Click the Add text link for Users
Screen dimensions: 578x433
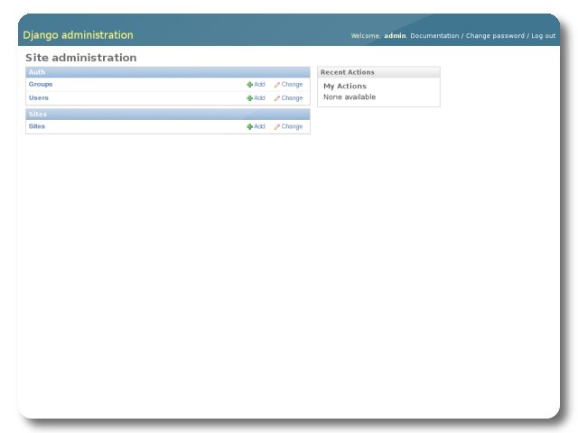pyautogui.click(x=259, y=98)
